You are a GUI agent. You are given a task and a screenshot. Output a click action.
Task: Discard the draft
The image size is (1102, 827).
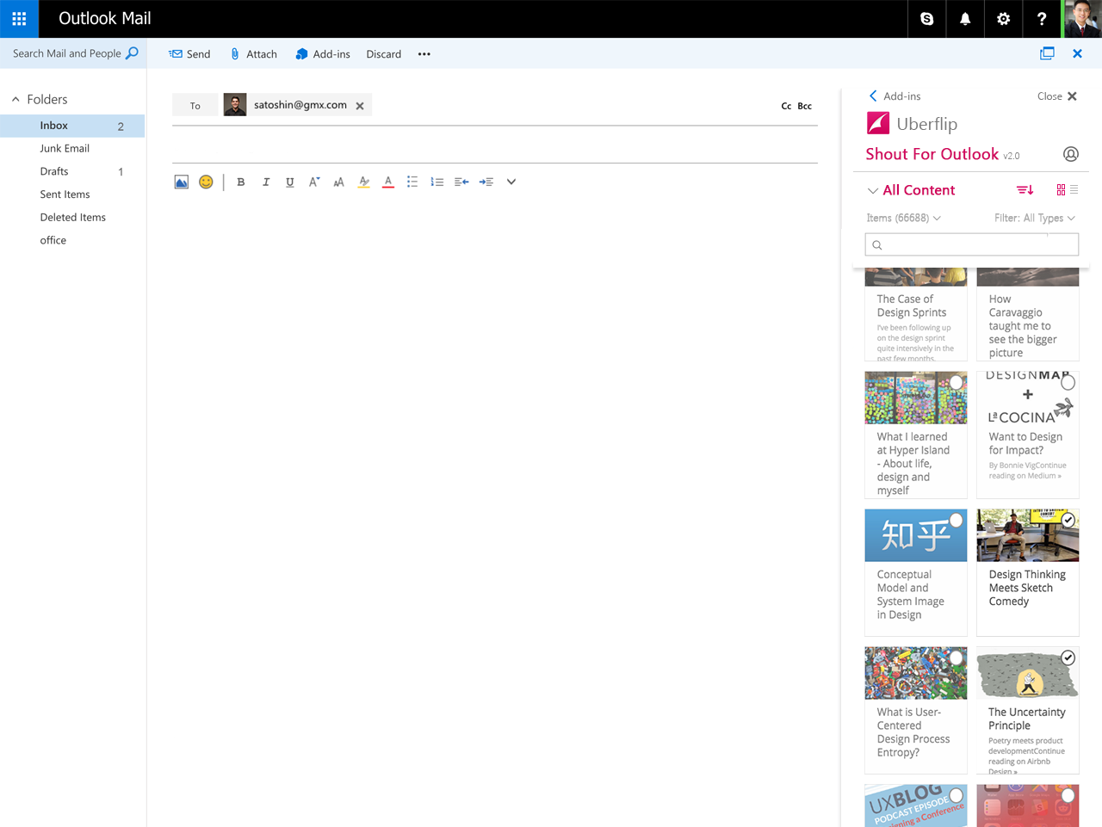point(384,54)
